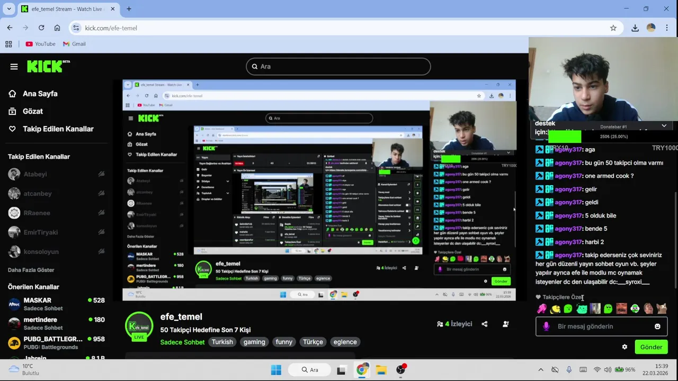Open Chrome downloads
This screenshot has width=678, height=381.
(x=635, y=28)
